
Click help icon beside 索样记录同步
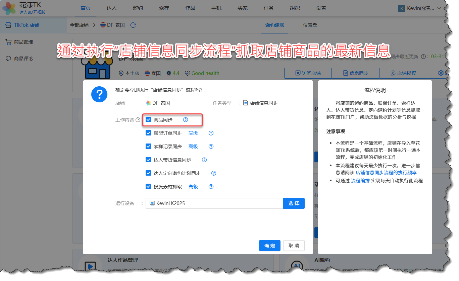pyautogui.click(x=211, y=147)
